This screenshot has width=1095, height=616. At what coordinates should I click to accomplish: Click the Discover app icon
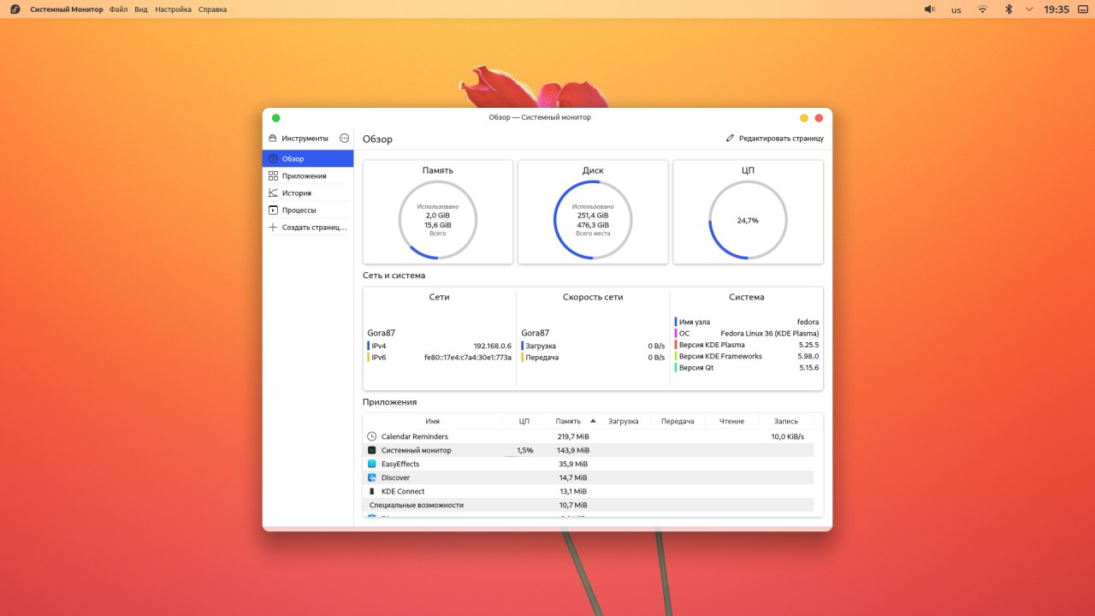click(x=371, y=477)
